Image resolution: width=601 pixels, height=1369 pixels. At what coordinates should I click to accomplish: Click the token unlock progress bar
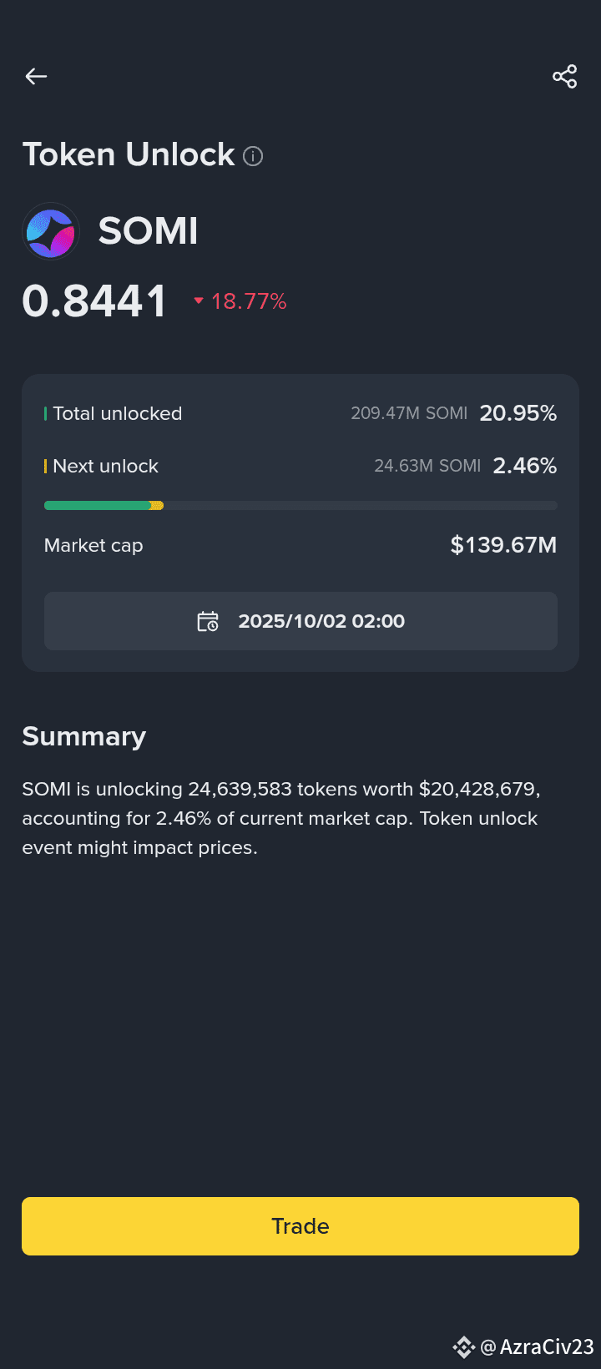(300, 506)
